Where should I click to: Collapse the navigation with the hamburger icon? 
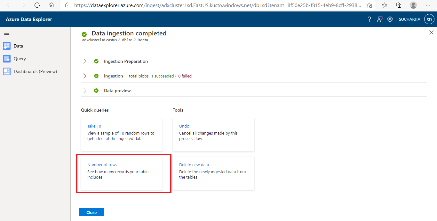(7, 33)
